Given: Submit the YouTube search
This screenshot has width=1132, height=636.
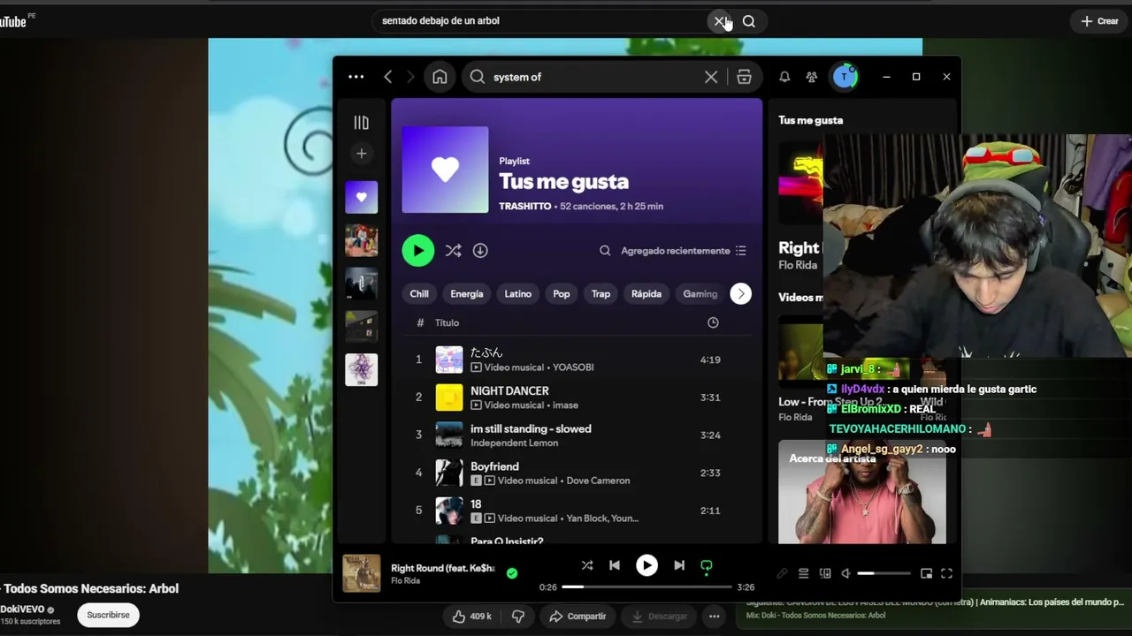Looking at the screenshot, I should [749, 21].
